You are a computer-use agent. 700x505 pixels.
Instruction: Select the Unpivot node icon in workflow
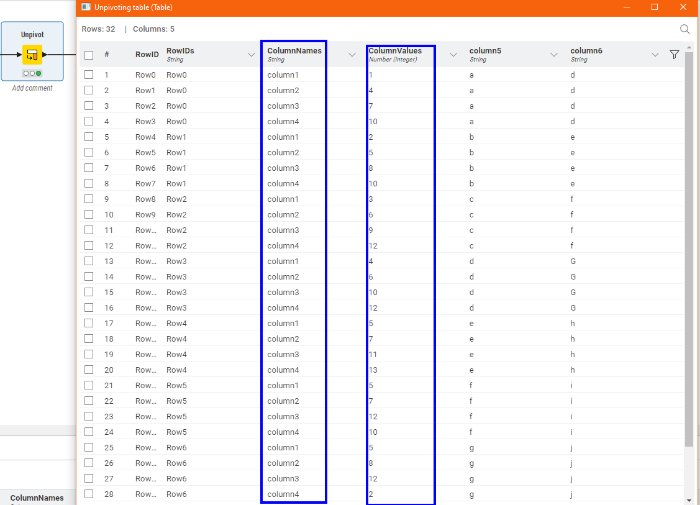pos(32,55)
